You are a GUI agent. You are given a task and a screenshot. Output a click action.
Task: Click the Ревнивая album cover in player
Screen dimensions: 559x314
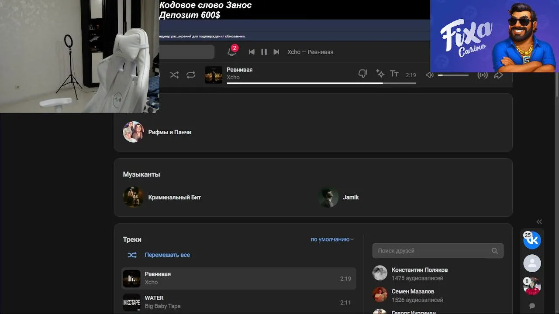tap(214, 75)
